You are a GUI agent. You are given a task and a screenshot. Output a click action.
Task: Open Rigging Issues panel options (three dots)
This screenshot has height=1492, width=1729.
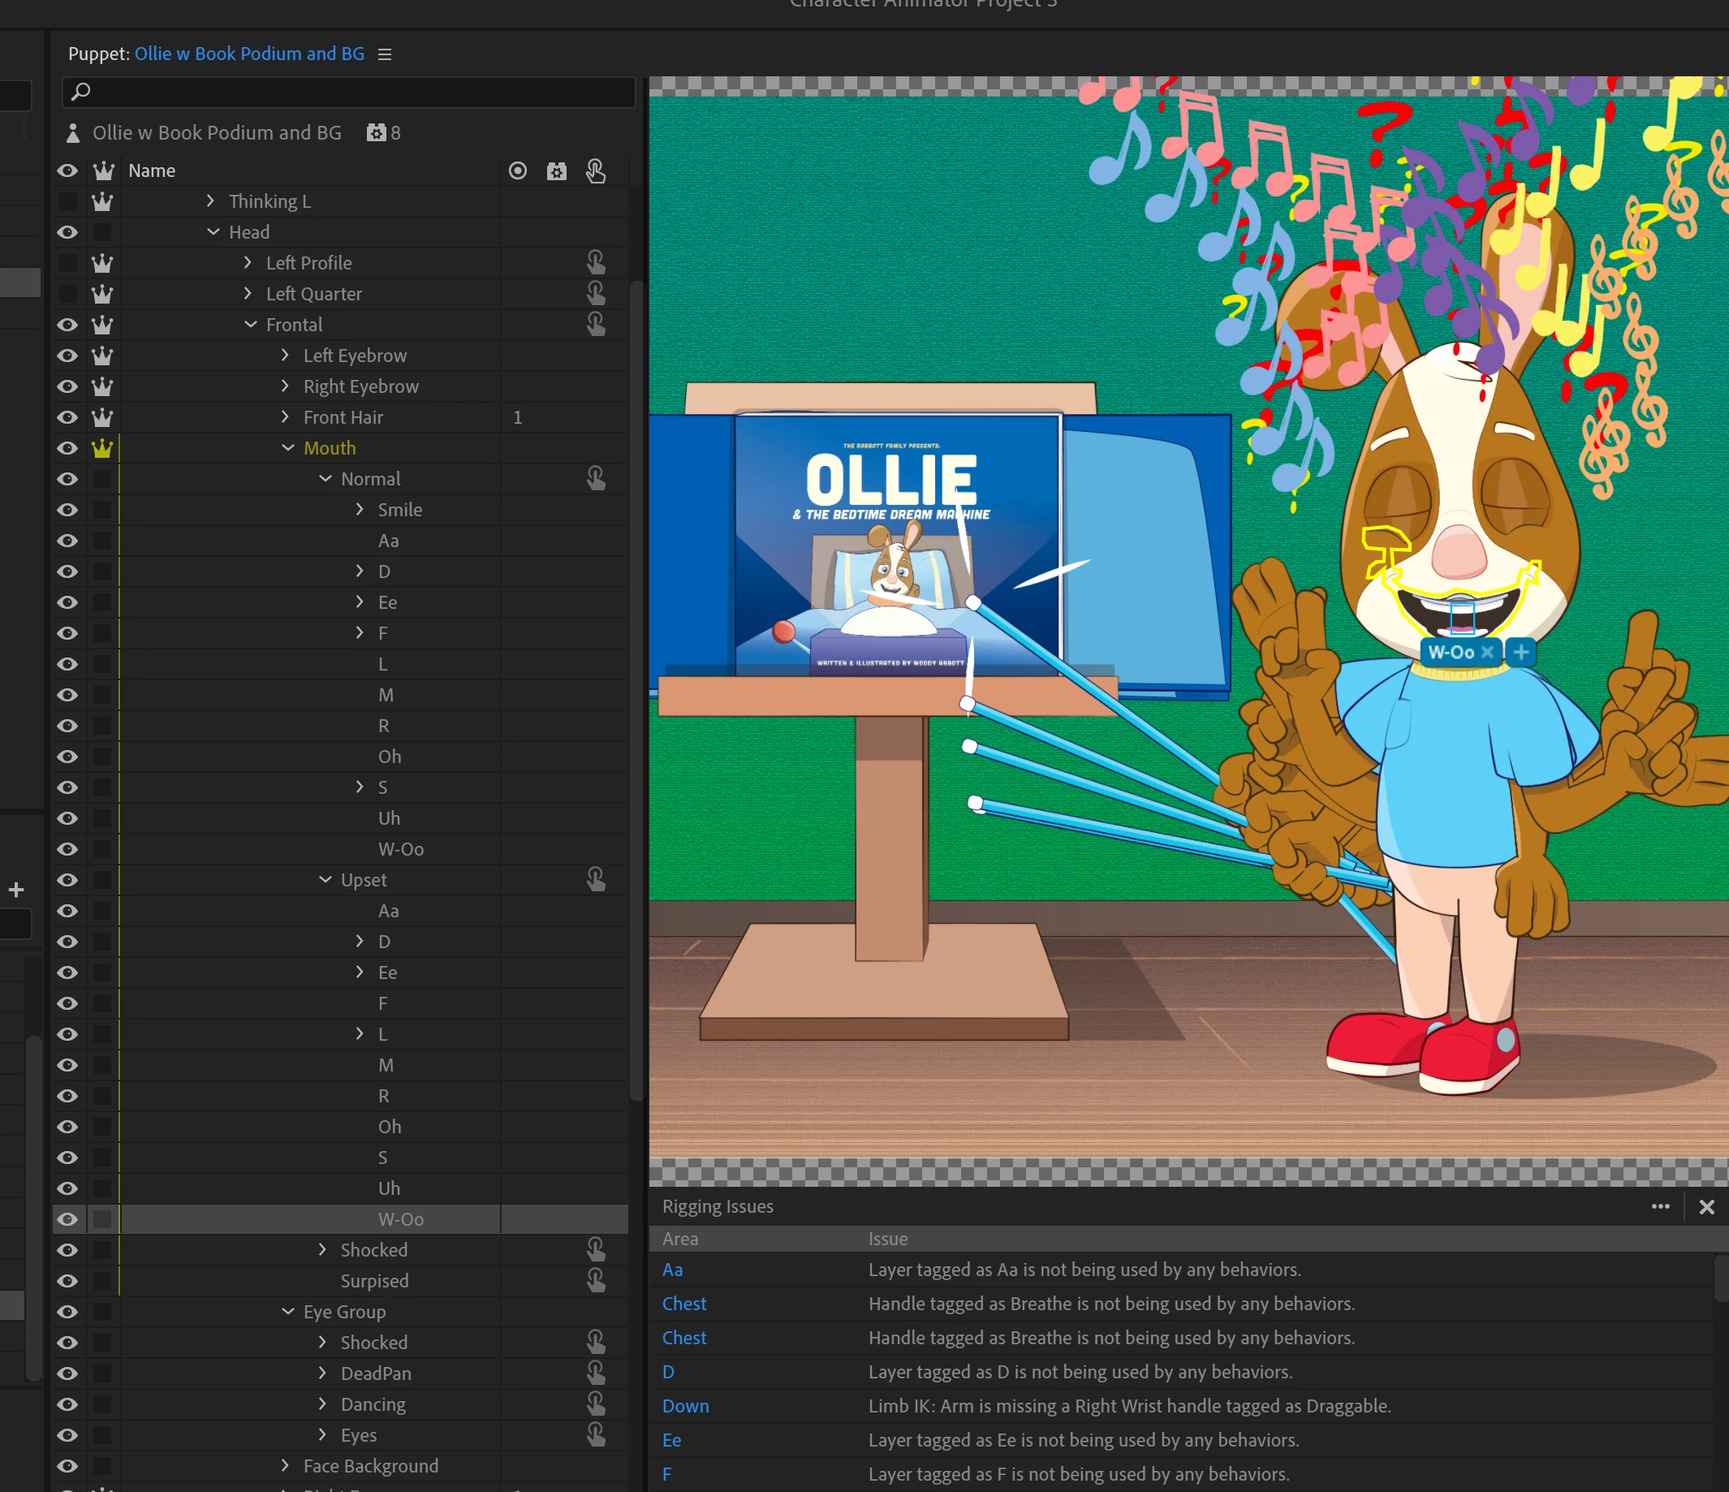[x=1660, y=1205]
